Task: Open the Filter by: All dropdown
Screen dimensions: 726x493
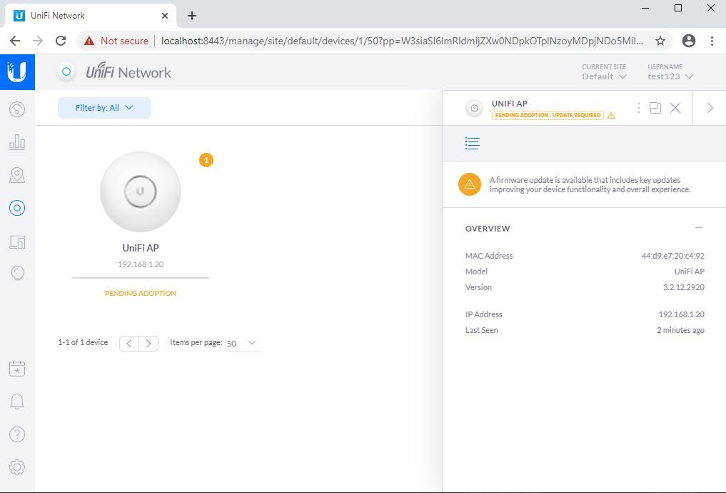Action: point(104,108)
